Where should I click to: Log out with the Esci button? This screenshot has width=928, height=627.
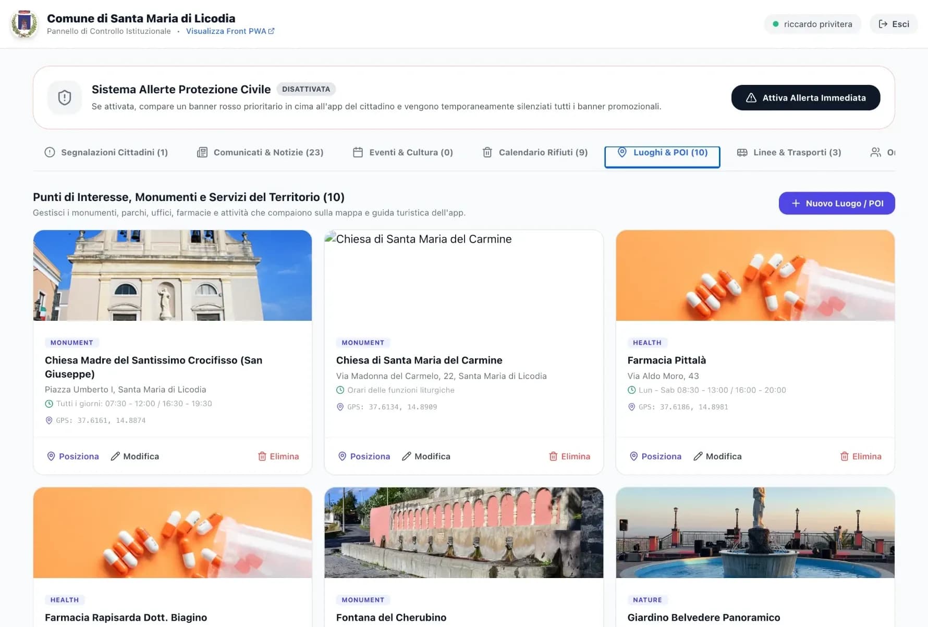[x=894, y=24]
